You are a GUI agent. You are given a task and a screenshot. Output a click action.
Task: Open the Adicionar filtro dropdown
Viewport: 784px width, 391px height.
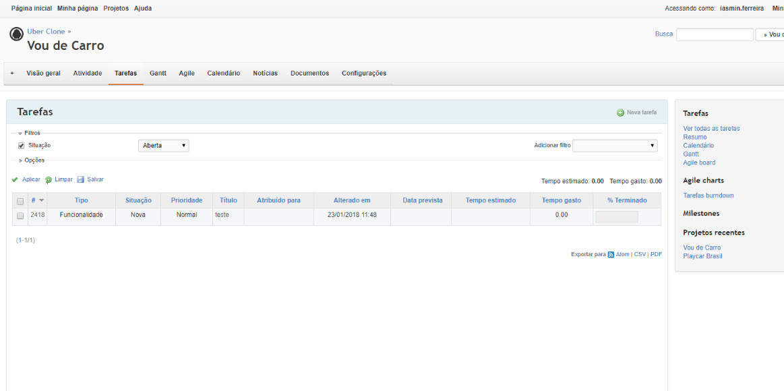[615, 145]
